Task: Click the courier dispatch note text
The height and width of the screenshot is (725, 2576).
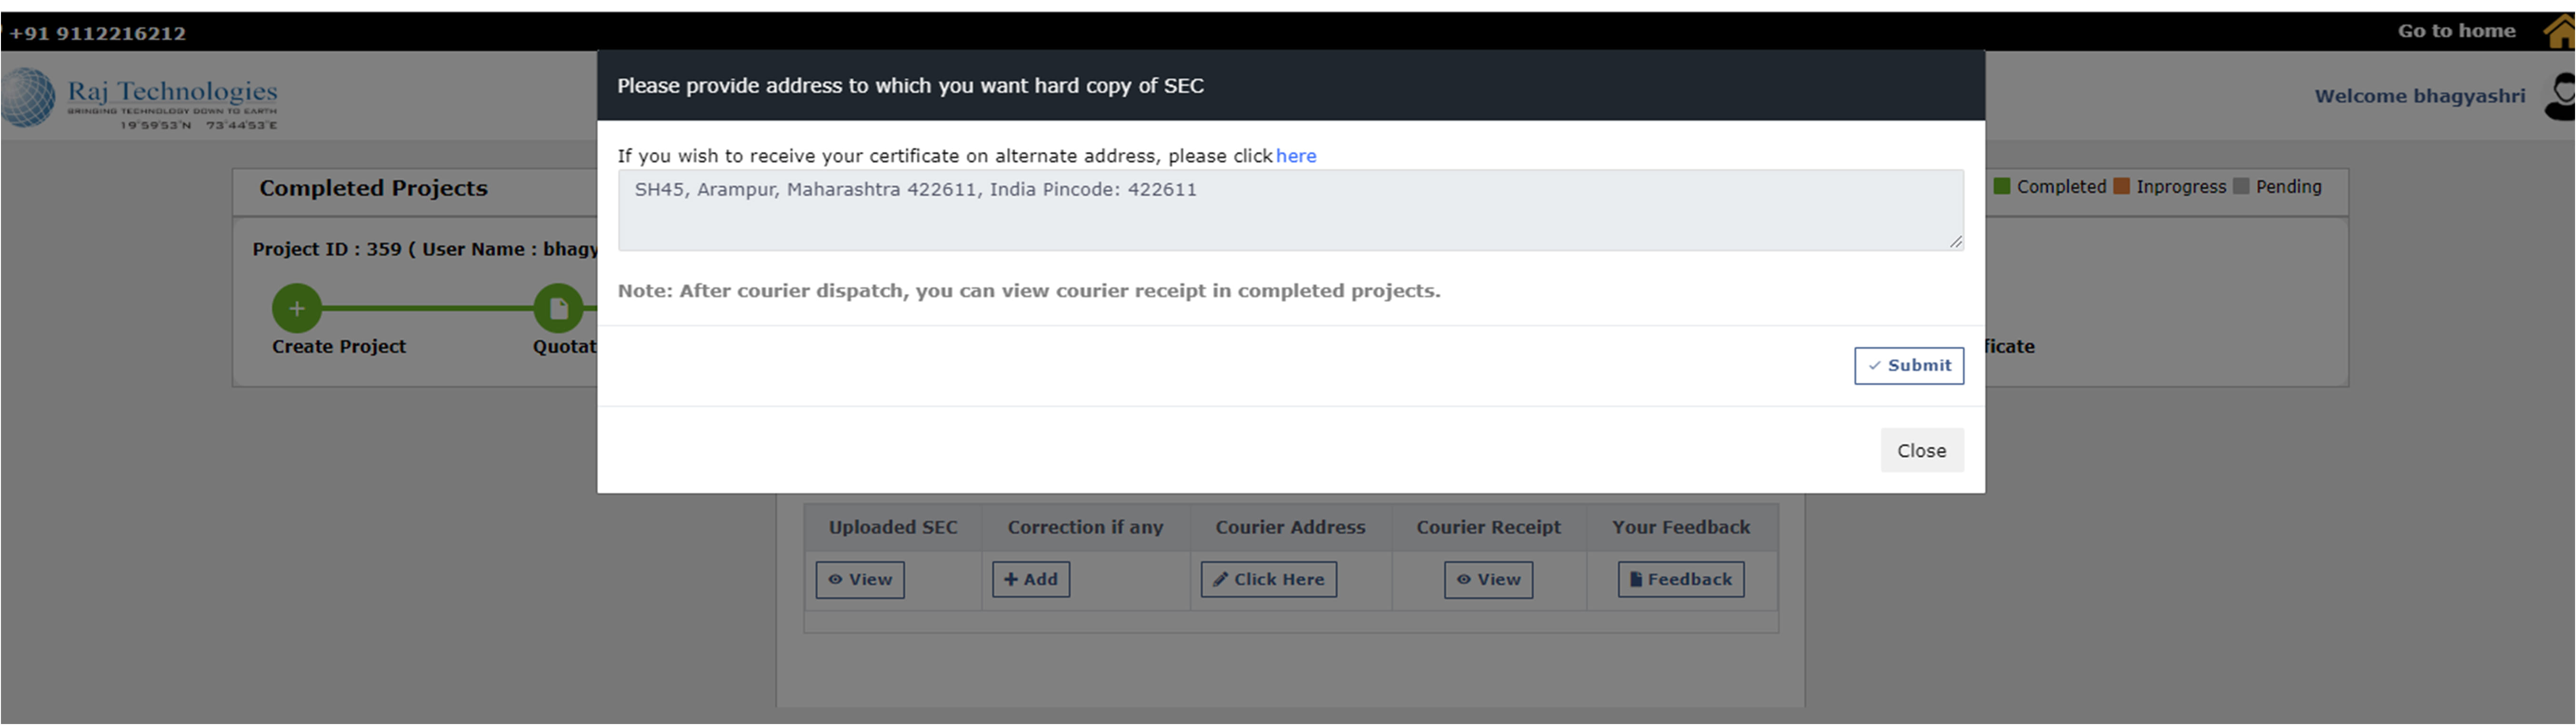Action: tap(1029, 291)
